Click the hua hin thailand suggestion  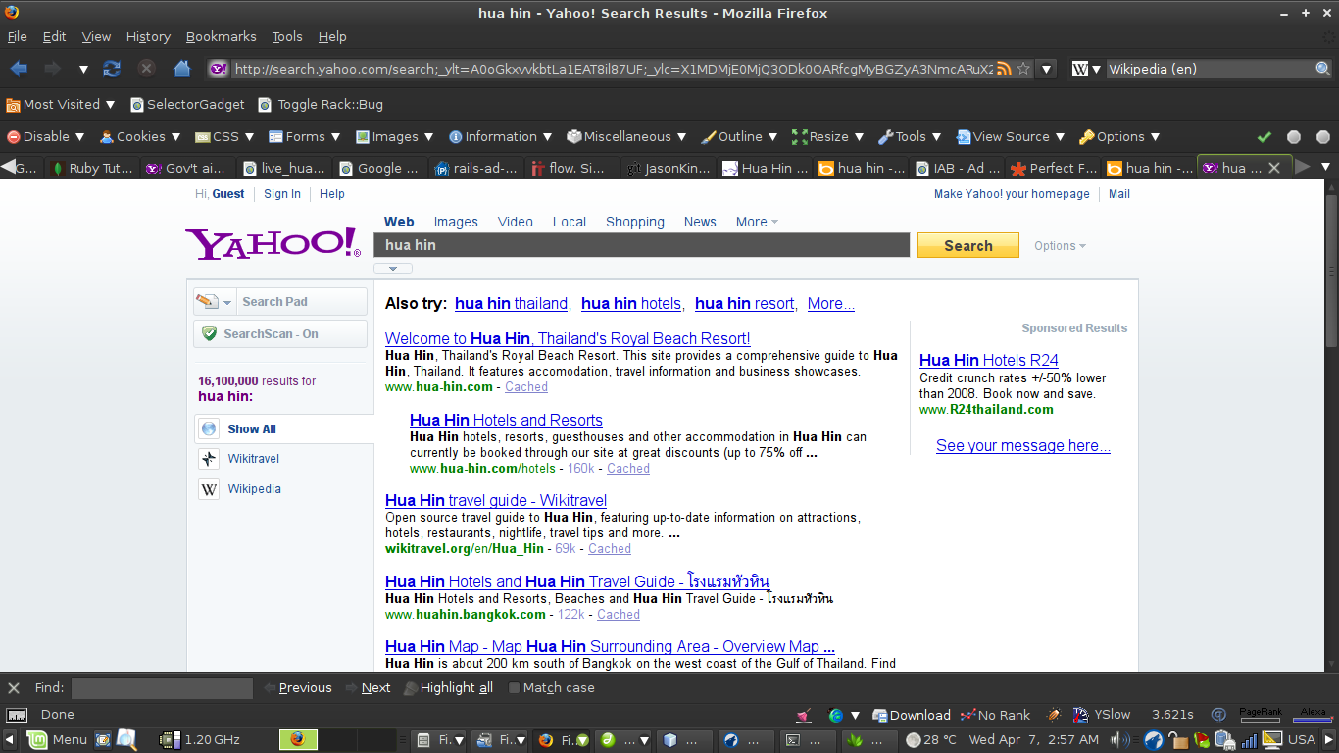(x=511, y=303)
